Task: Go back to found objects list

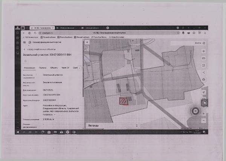Action: click(x=40, y=49)
